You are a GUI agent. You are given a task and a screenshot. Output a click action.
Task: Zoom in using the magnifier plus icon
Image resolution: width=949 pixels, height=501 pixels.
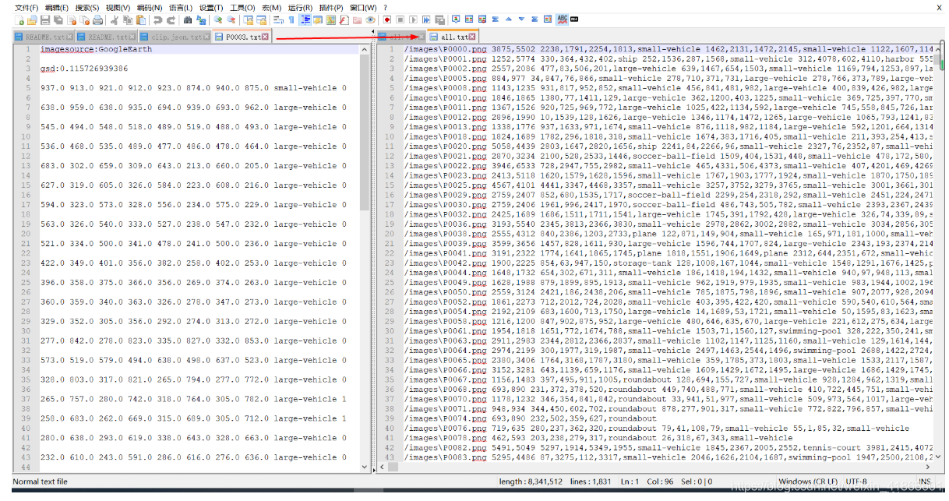(217, 19)
